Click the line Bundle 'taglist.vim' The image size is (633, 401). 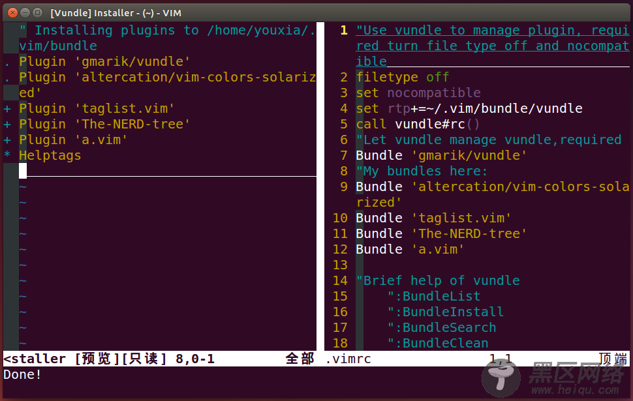click(433, 218)
